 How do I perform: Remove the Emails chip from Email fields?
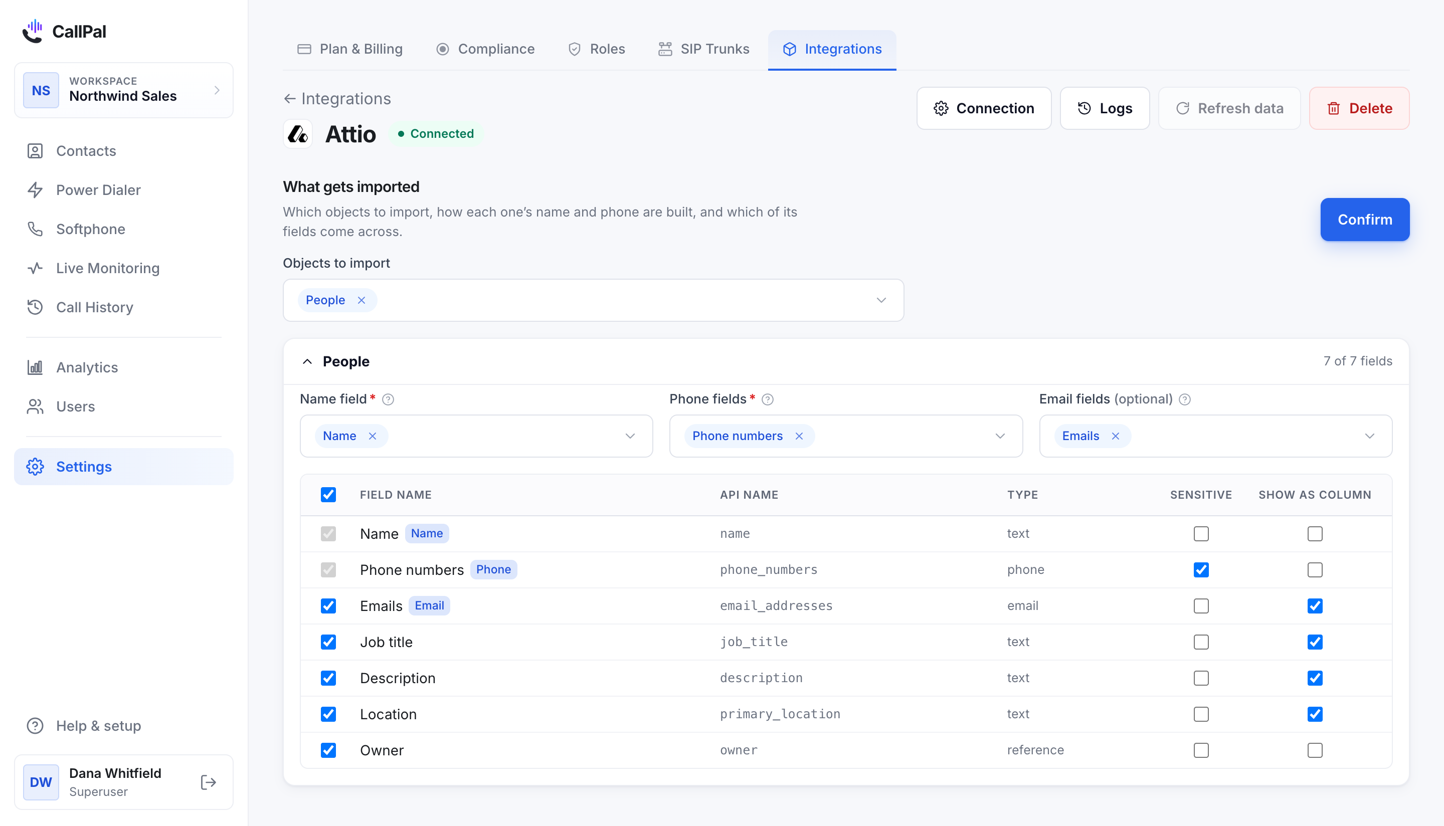coord(1116,436)
